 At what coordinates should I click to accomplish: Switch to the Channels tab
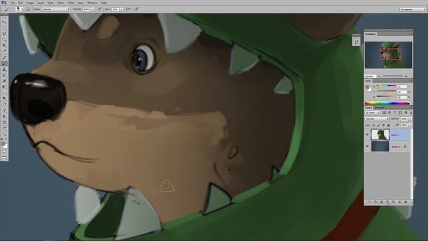click(x=379, y=108)
